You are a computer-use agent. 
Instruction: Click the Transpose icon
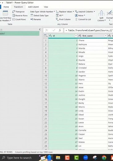pos(14,12)
